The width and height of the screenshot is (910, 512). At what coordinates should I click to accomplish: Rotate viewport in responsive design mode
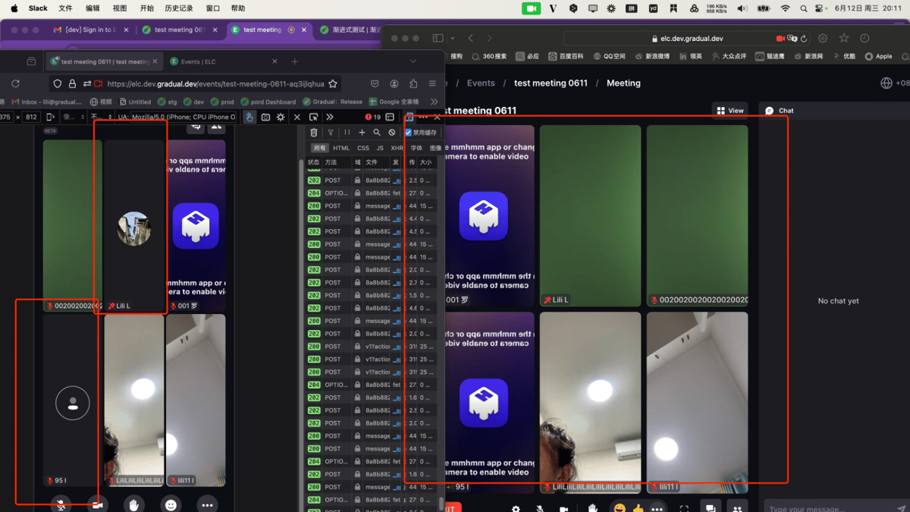point(51,118)
